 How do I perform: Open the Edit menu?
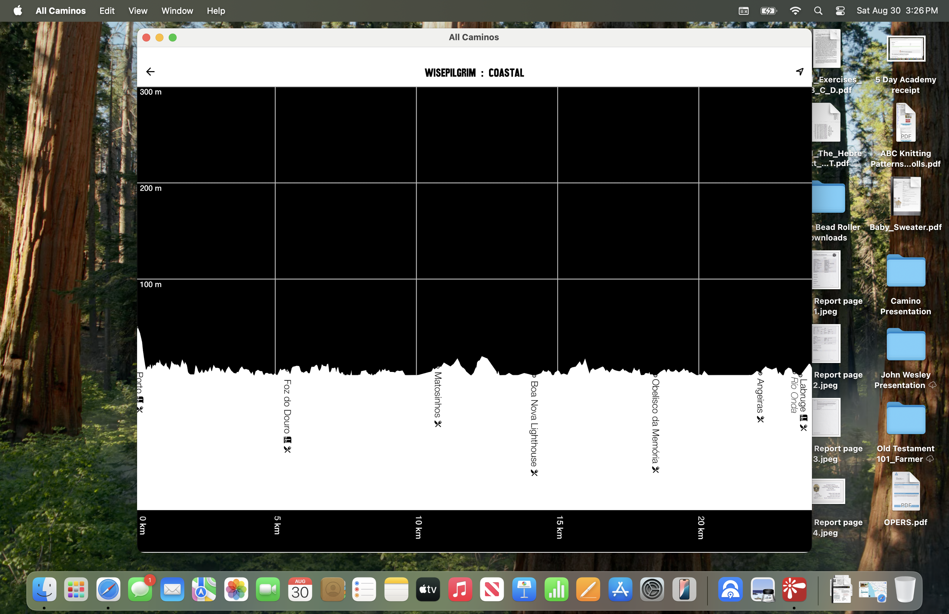(x=107, y=11)
